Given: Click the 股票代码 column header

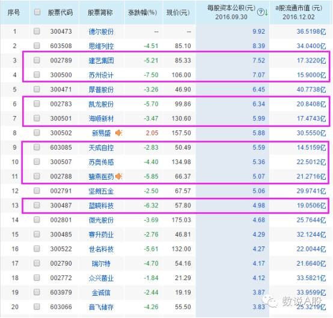Looking at the screenshot, I should click(60, 13).
